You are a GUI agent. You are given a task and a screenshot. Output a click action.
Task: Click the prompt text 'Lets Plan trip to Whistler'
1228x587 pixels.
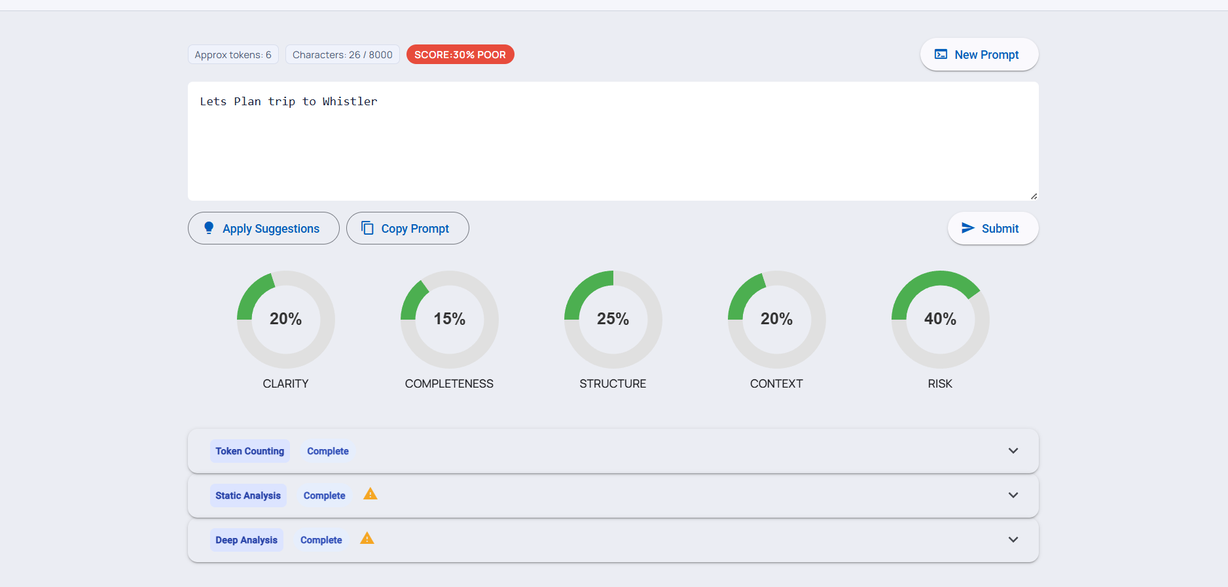pyautogui.click(x=289, y=101)
